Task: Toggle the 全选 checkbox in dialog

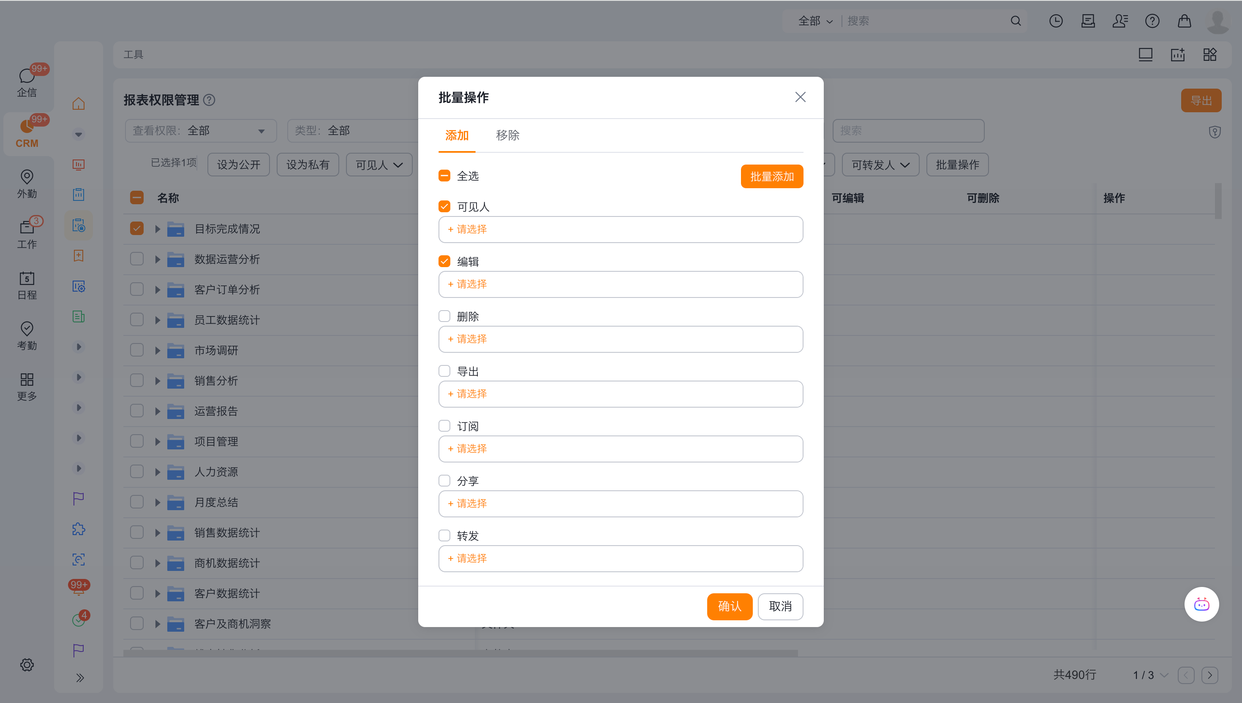Action: tap(444, 176)
